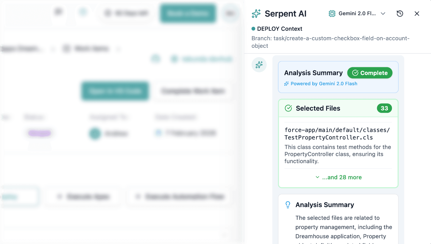431x244 pixels.
Task: Open the Gemini 2.0 Flash model dropdown
Action: pos(357,14)
